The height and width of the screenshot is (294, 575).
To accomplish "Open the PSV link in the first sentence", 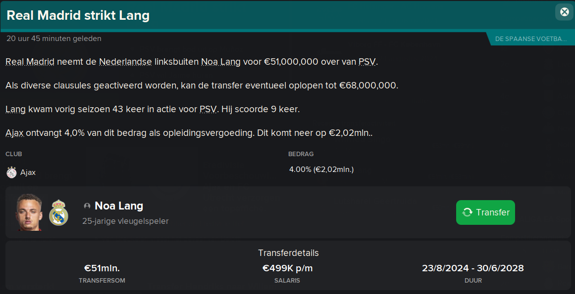I will click(x=366, y=62).
